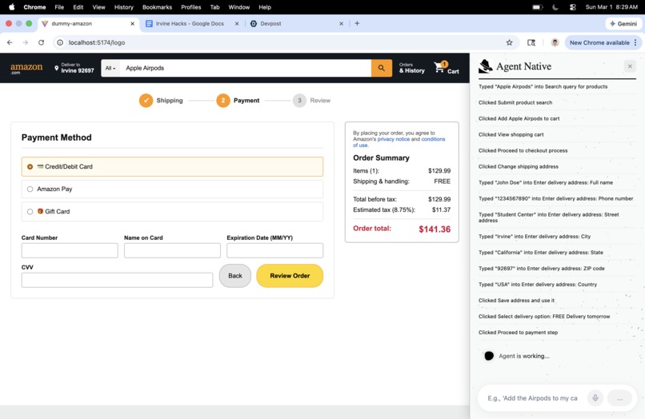
Task: Click the completed Shipping step checkmark
Action: pos(146,100)
